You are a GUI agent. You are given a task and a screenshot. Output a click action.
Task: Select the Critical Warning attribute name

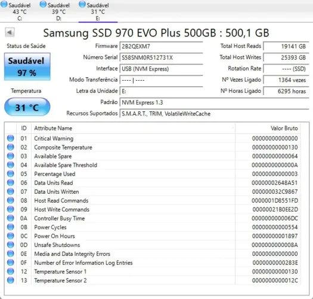pyautogui.click(x=54, y=138)
